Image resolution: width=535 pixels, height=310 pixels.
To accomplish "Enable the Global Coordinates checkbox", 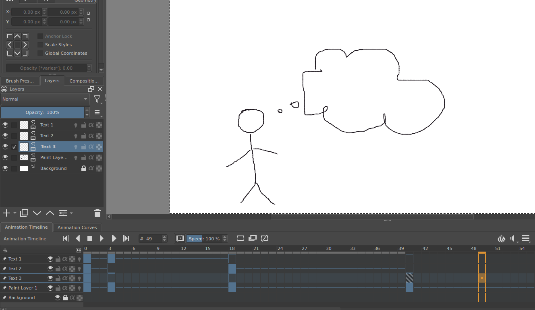I will (x=40, y=53).
